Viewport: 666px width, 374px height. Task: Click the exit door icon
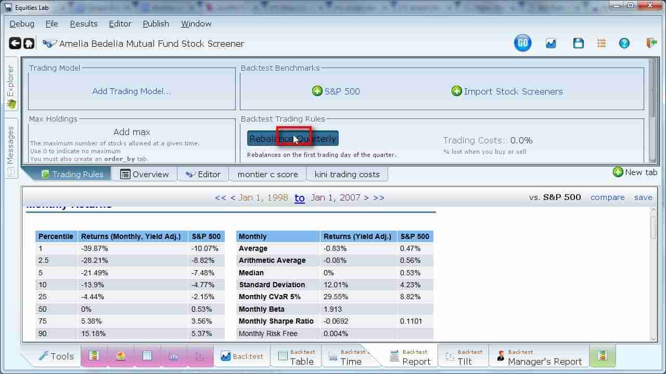click(x=651, y=43)
